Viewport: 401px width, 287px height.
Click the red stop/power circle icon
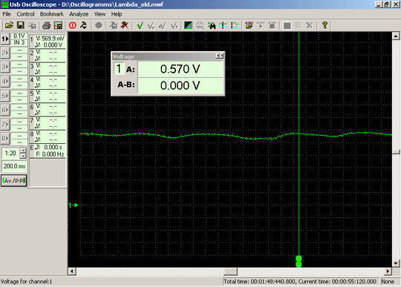tap(73, 25)
